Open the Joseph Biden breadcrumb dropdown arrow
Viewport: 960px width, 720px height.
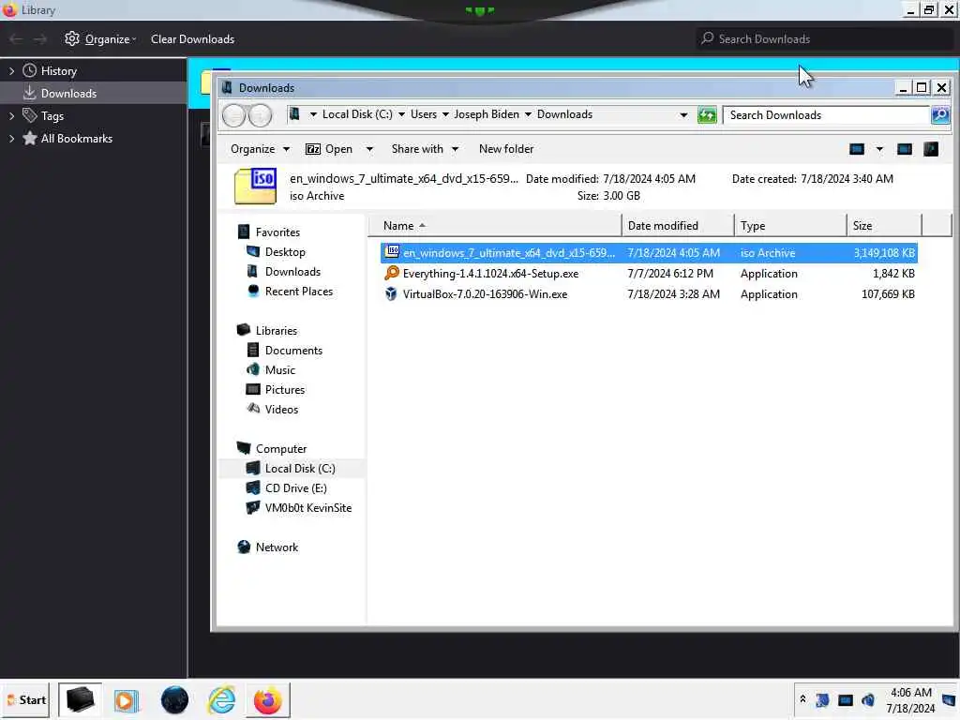(x=528, y=114)
